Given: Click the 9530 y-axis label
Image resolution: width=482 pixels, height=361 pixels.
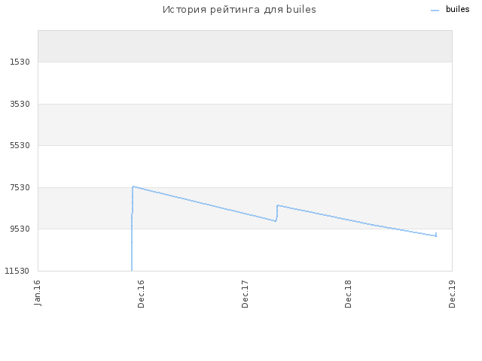Looking at the screenshot, I should click(x=20, y=229).
